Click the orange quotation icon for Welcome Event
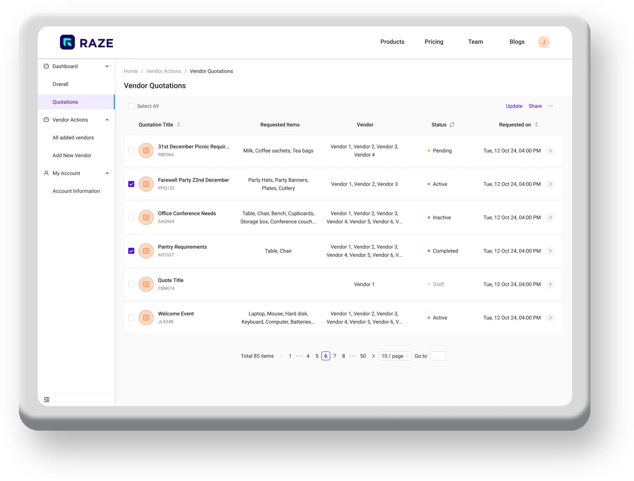Viewport: 634px width, 481px height. click(145, 317)
